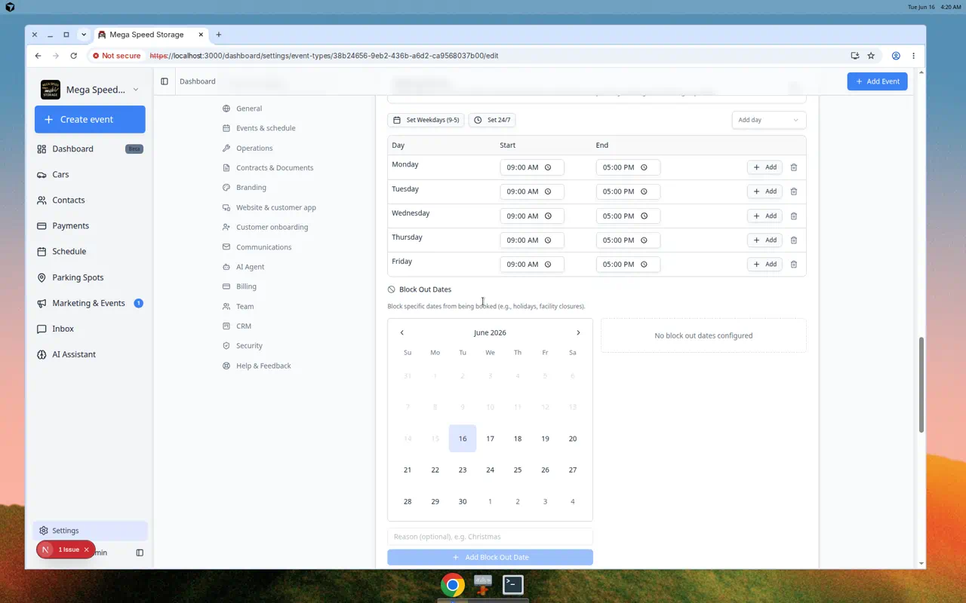Open Security settings
Screen dimensions: 966x603
(x=249, y=346)
